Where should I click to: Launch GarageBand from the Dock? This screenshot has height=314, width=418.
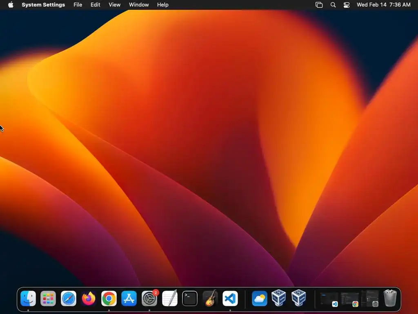(x=210, y=298)
